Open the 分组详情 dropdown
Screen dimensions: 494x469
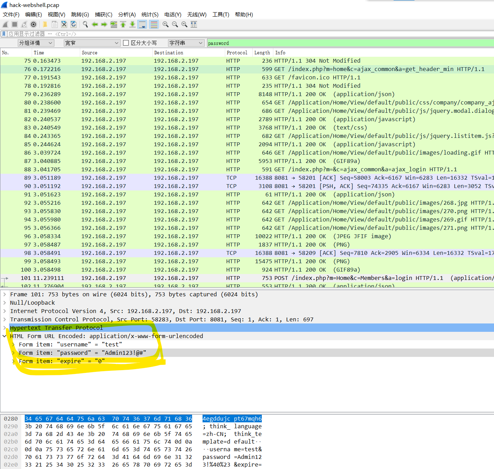click(36, 42)
